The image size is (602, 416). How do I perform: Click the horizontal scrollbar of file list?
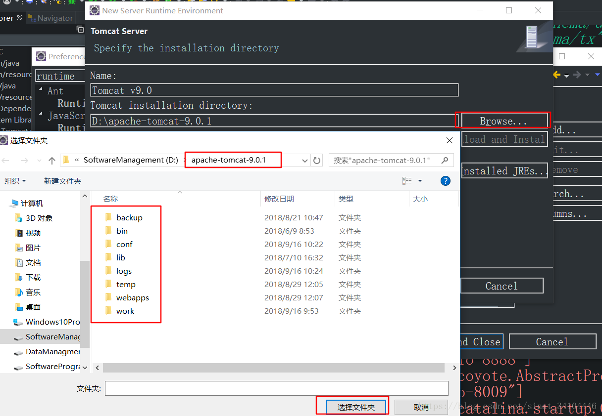[x=274, y=368]
